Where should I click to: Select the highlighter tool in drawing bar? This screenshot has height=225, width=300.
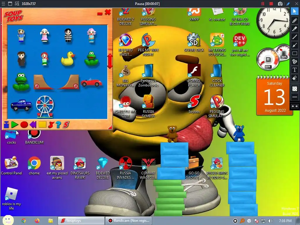click(x=295, y=28)
